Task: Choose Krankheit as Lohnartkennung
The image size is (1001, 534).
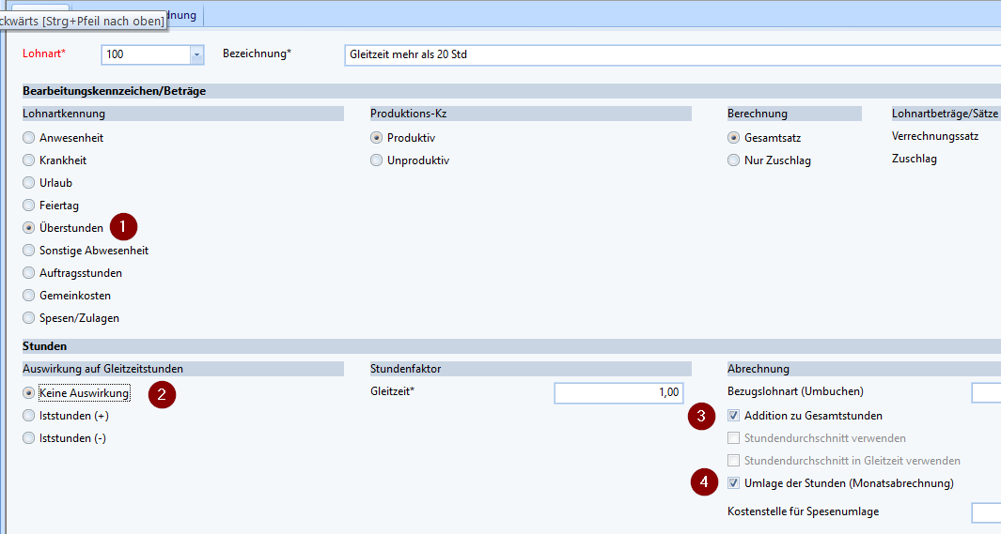Action: click(x=29, y=160)
